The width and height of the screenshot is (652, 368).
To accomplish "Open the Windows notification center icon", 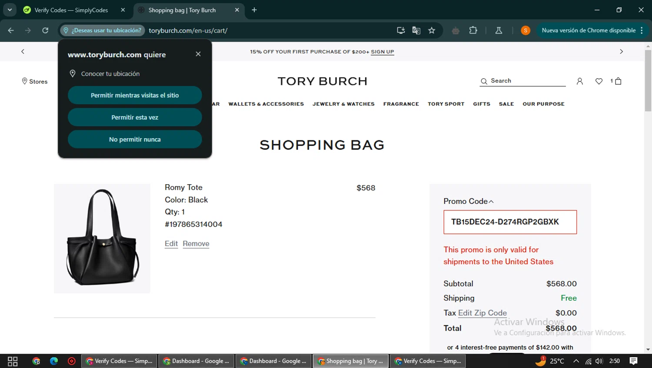I will point(634,361).
